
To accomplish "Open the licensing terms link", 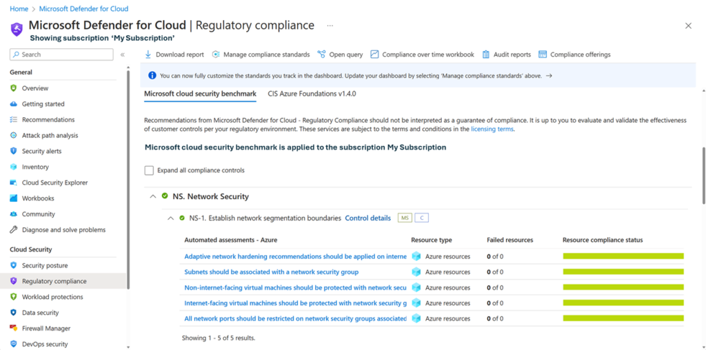I will 492,129.
